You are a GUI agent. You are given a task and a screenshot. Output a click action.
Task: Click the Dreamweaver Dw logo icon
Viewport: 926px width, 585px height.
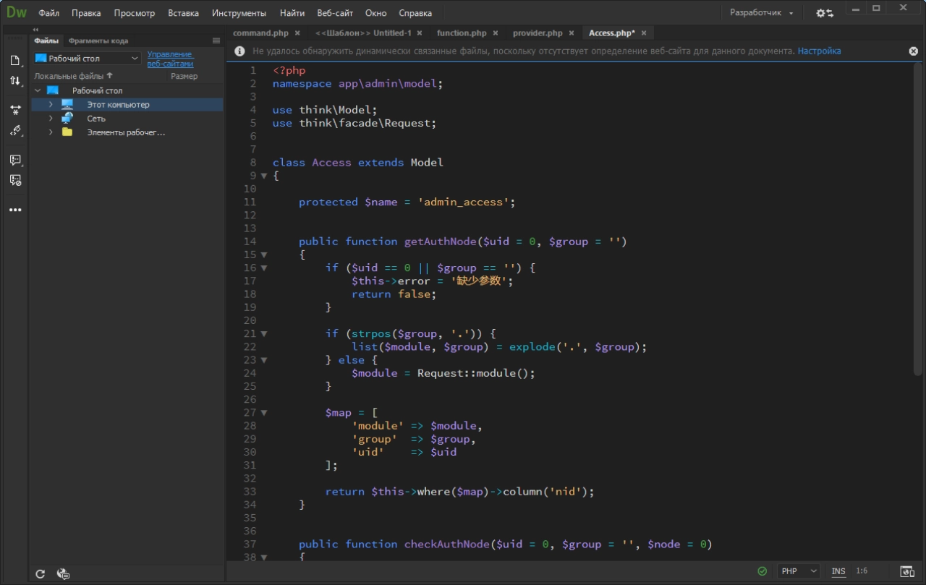coord(16,12)
